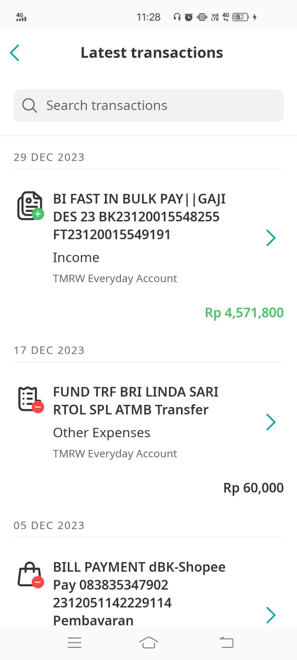Tap the Android back navigation button
This screenshot has width=297, height=660.
pos(226,642)
